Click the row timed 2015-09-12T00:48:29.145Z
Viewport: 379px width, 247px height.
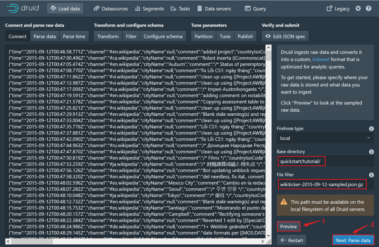click(137, 233)
